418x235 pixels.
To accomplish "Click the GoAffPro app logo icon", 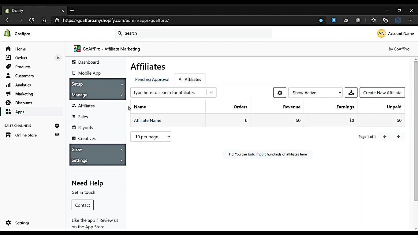I will click(77, 49).
